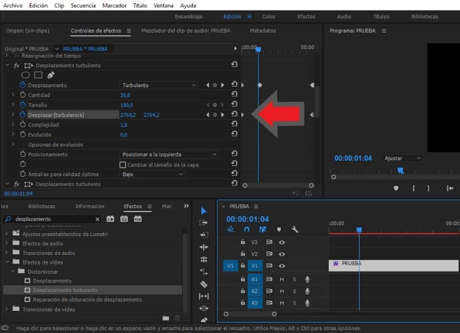The image size is (460, 333).
Task: Reset the Complejidad parameter value
Action: pyautogui.click(x=234, y=124)
